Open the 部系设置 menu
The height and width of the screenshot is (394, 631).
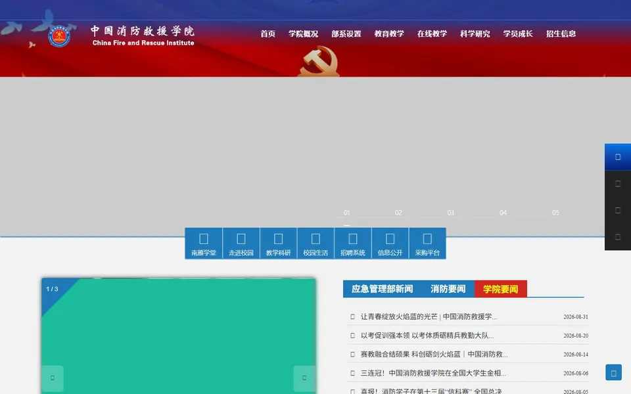point(346,33)
